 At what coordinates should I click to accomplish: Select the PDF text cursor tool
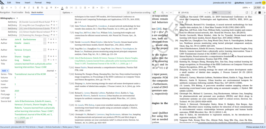[x=252, y=13]
